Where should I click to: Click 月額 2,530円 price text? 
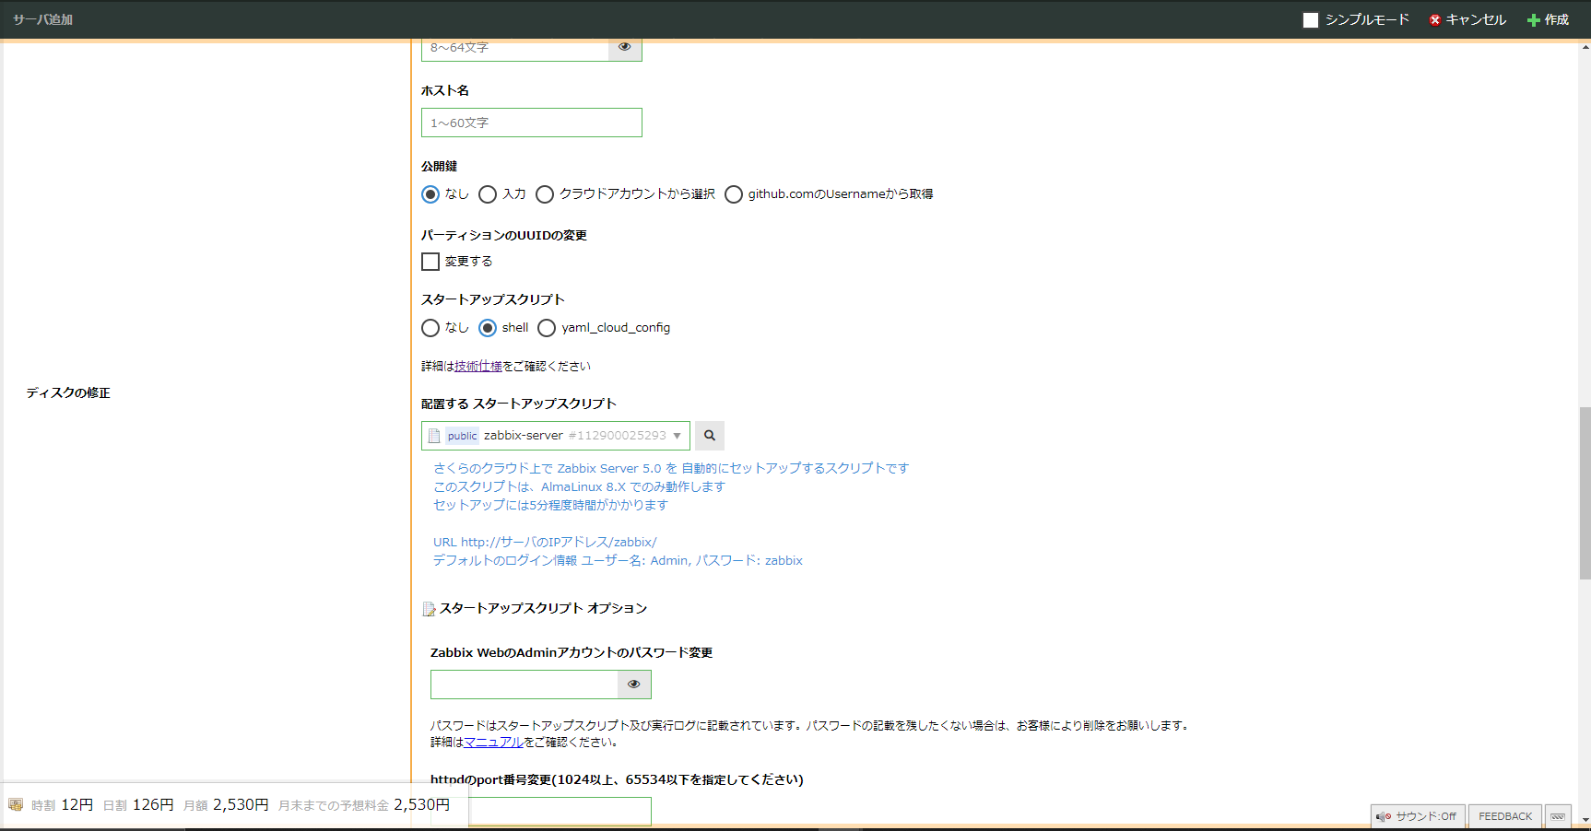click(226, 805)
